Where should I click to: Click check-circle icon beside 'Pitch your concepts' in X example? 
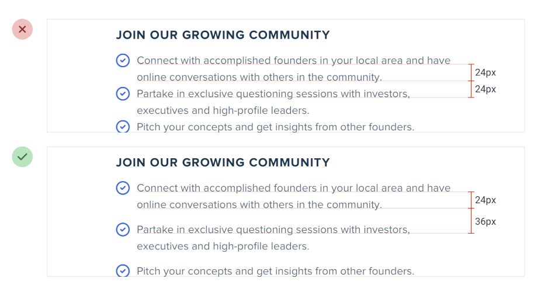click(123, 127)
